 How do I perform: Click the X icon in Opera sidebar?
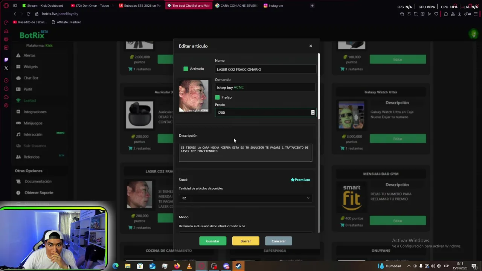6,68
